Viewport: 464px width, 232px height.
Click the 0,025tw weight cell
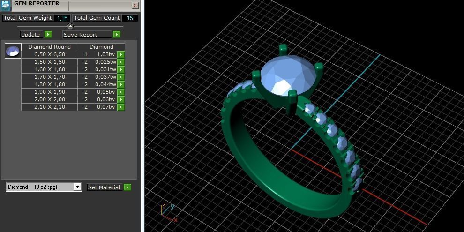point(105,62)
